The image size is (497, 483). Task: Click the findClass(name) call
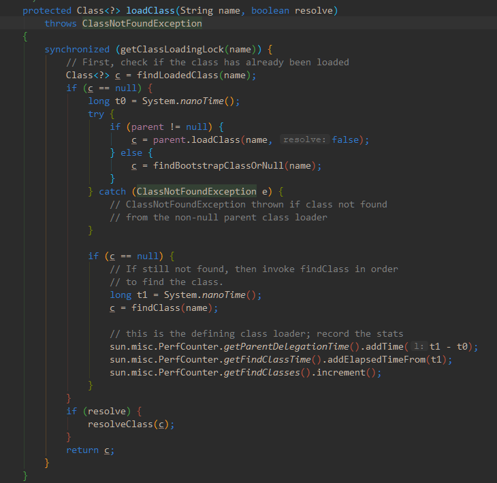pyautogui.click(x=172, y=308)
